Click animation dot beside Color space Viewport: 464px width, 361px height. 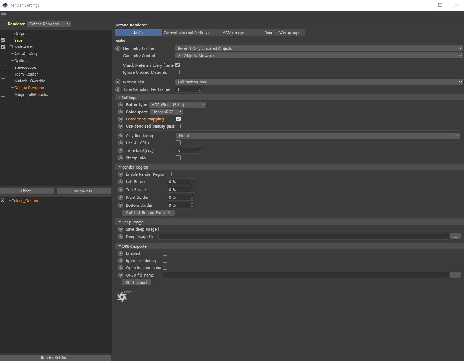(x=121, y=112)
